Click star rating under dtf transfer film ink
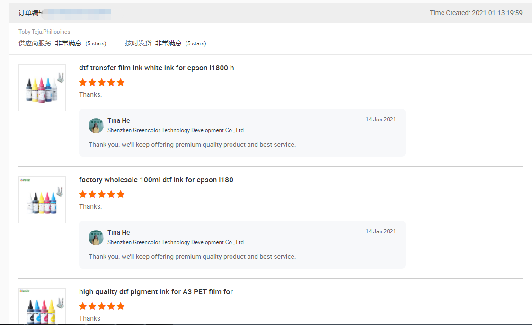 [102, 82]
